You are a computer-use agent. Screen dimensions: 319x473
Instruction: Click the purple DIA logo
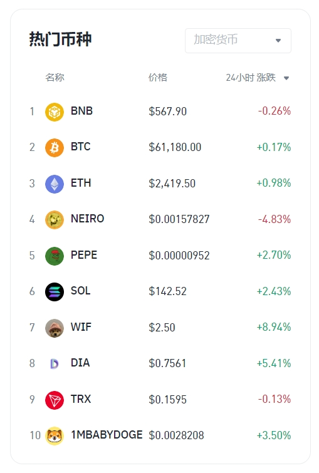pos(55,364)
